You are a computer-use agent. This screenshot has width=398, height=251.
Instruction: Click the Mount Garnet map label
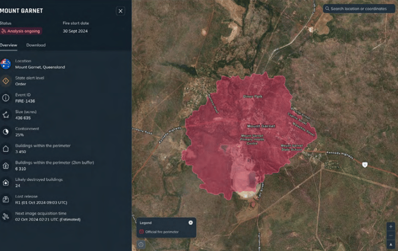pyautogui.click(x=261, y=126)
